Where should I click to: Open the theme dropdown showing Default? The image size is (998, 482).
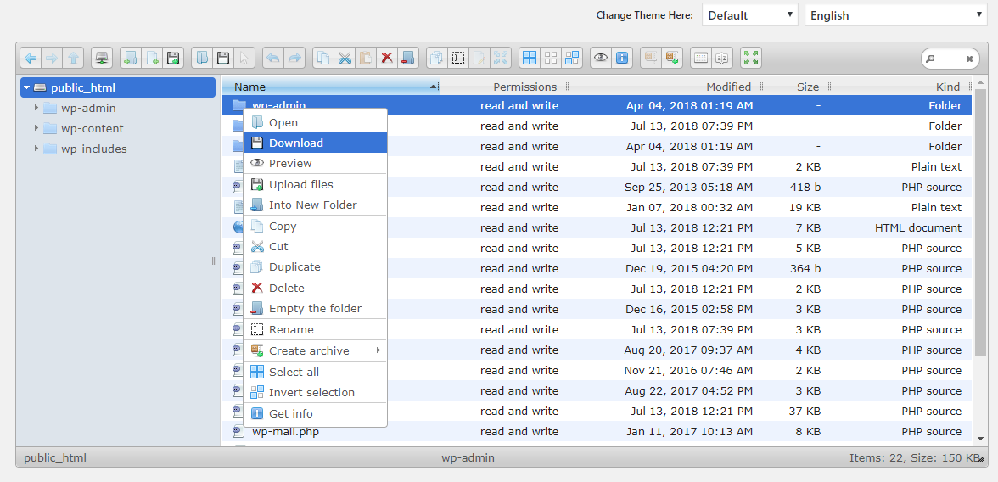tap(750, 15)
